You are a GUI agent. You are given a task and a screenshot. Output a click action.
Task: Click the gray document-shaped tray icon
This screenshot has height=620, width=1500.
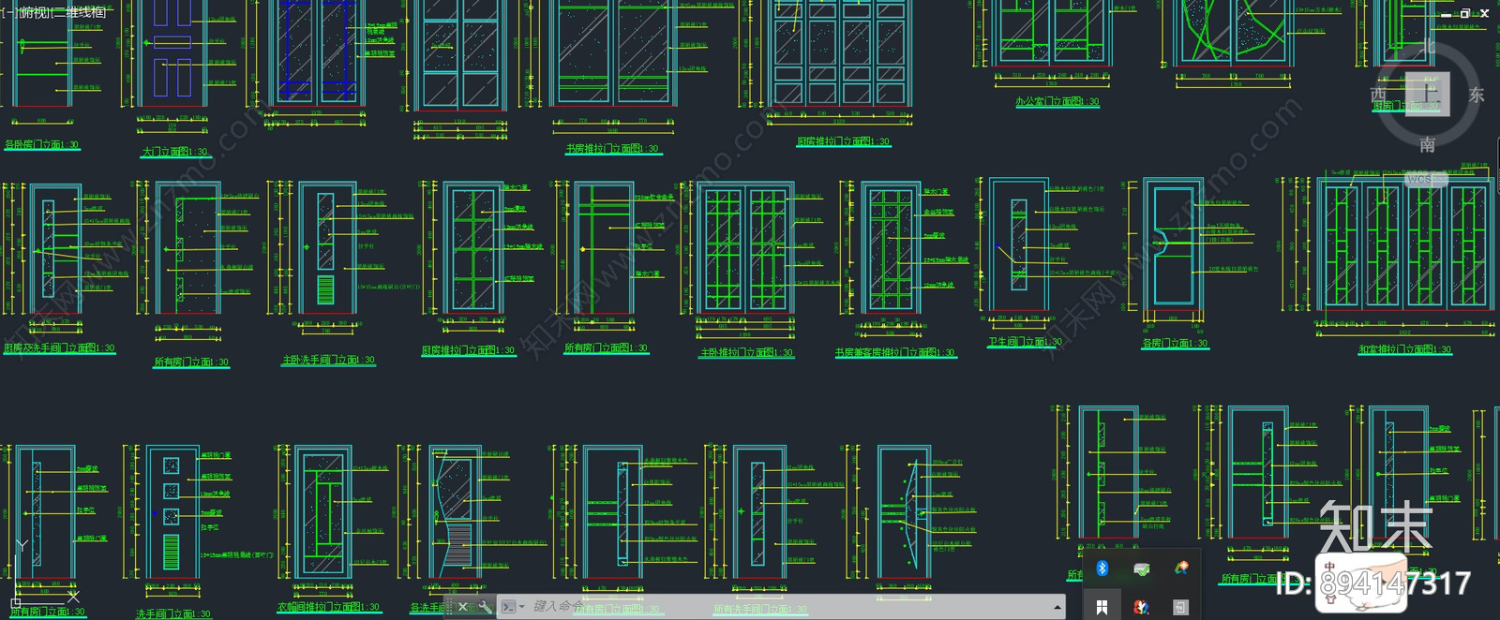point(1180,607)
